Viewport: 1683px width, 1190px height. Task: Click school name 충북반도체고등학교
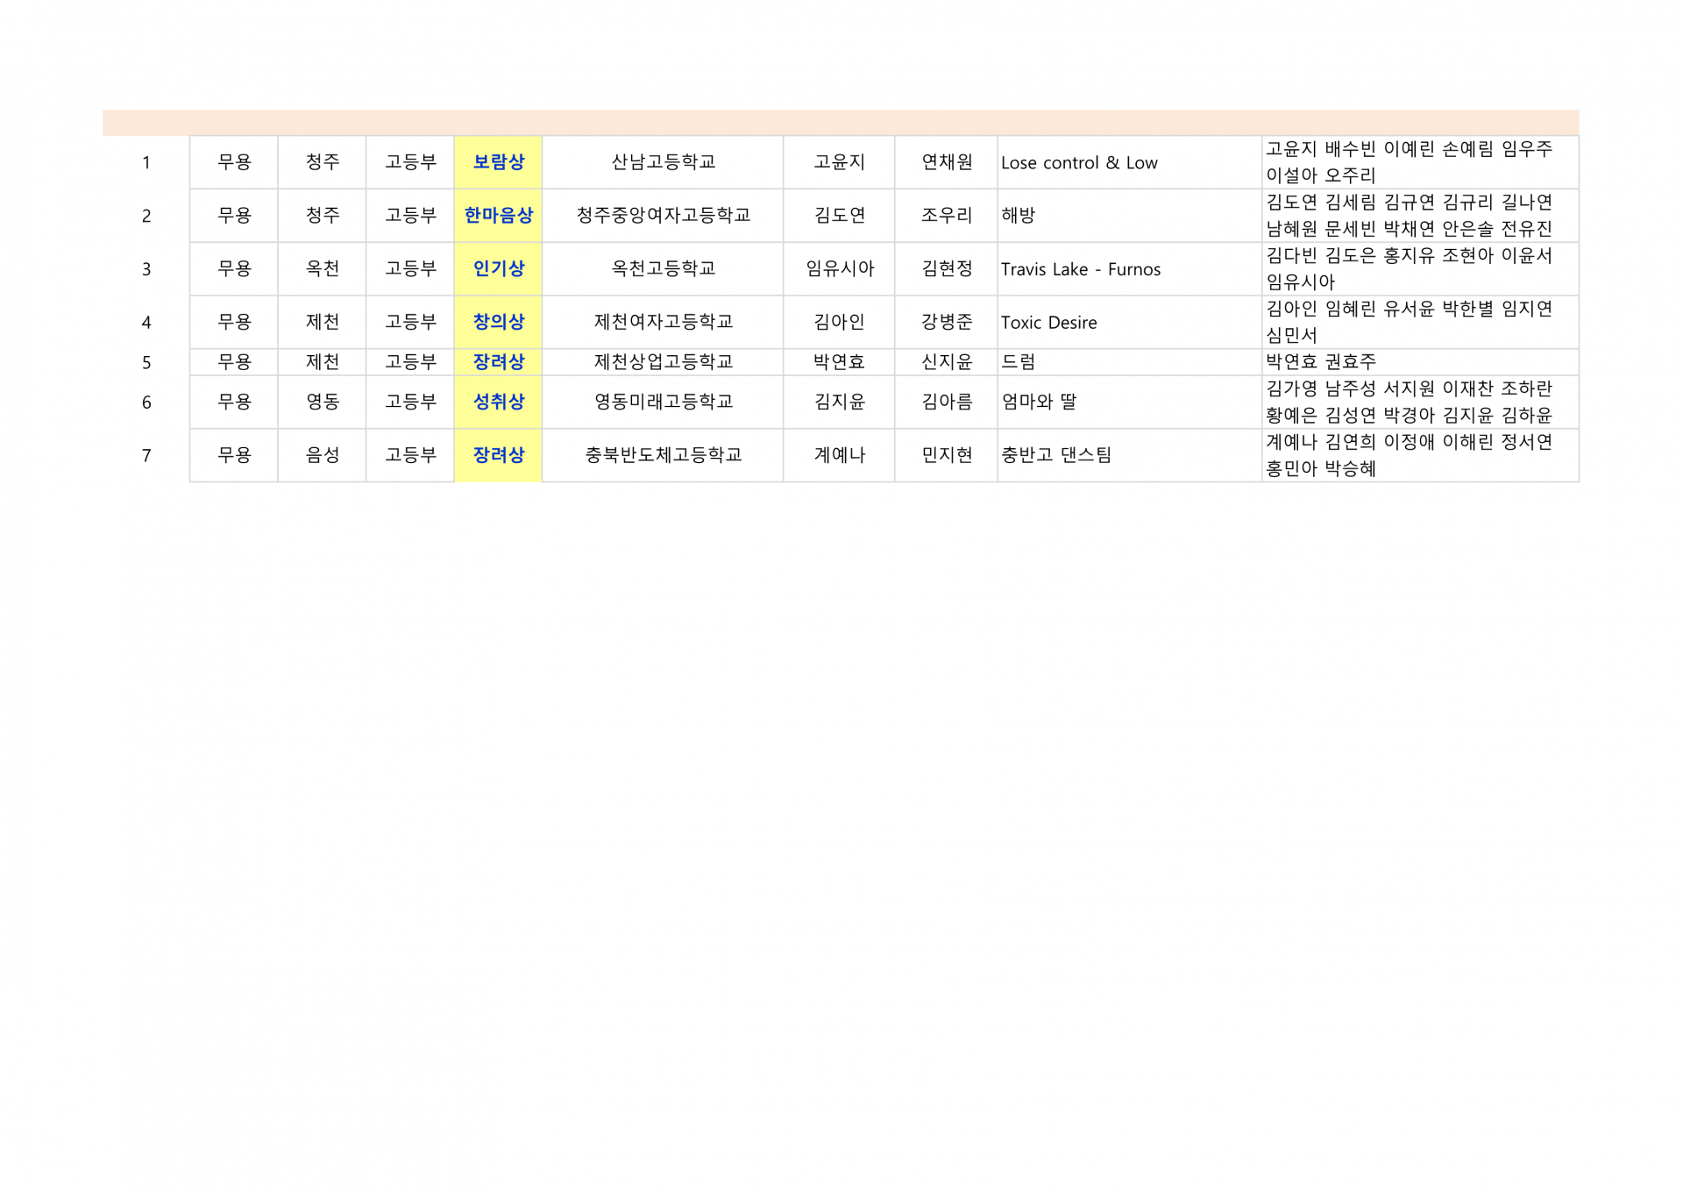click(663, 455)
